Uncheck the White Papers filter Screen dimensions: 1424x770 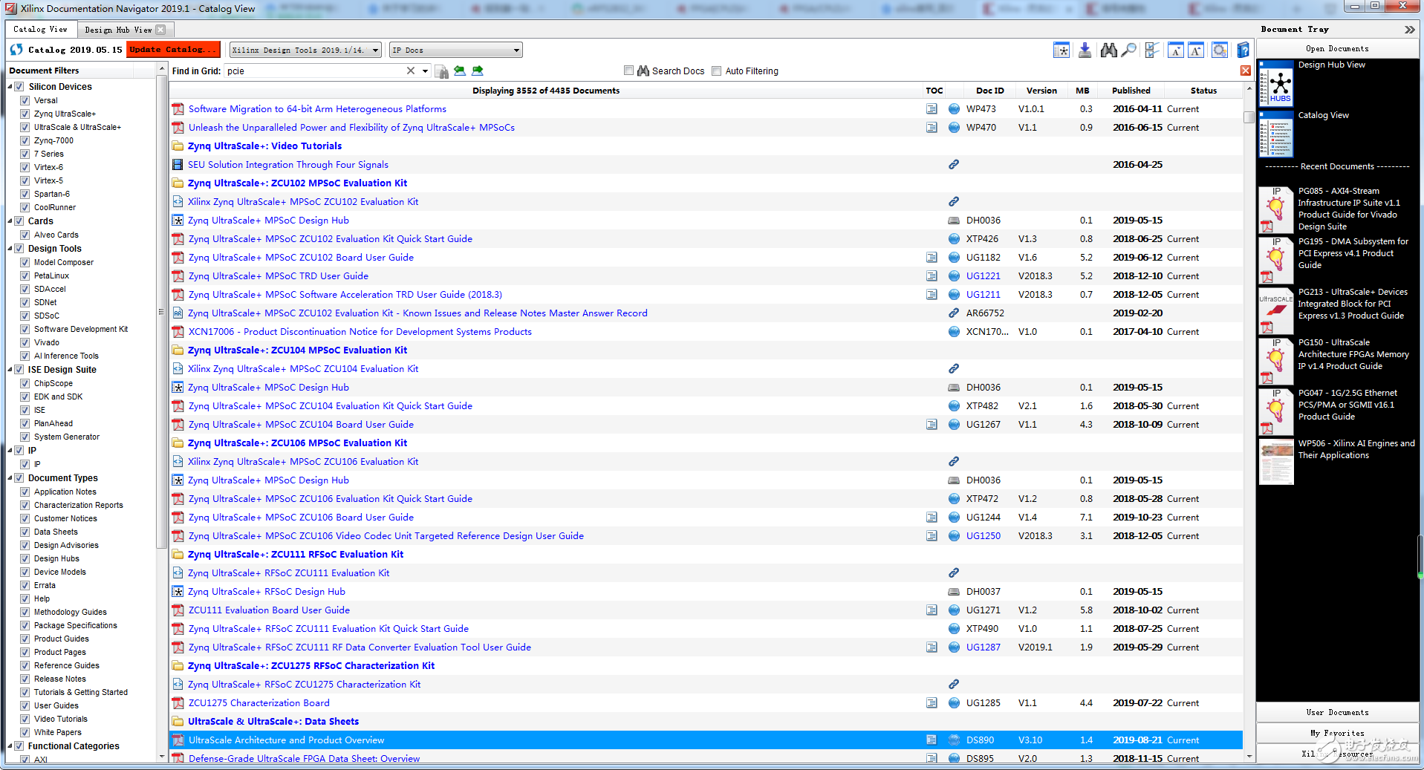point(25,732)
